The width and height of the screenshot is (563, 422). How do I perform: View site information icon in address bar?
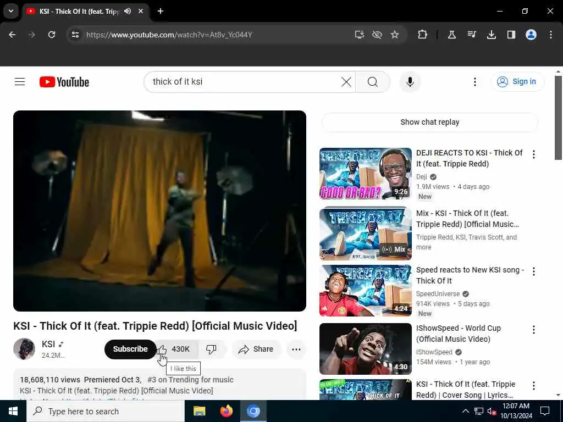click(75, 35)
